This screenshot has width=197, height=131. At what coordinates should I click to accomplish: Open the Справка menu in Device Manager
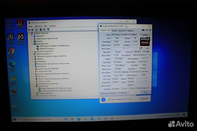click(52, 26)
